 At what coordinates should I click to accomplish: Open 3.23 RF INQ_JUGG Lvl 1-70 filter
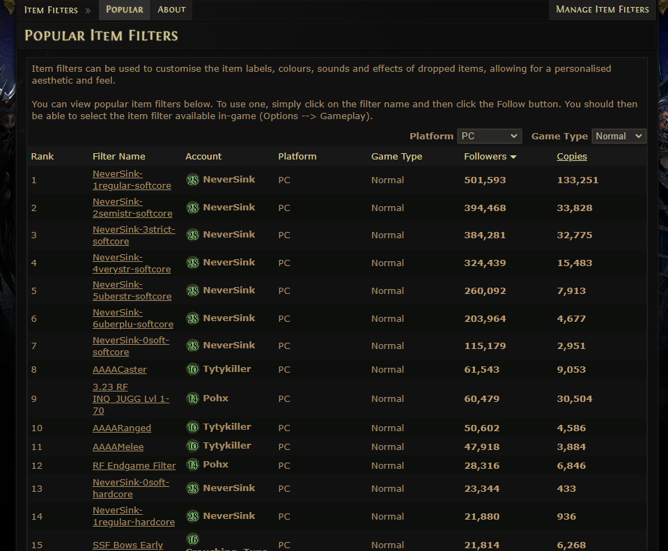130,398
